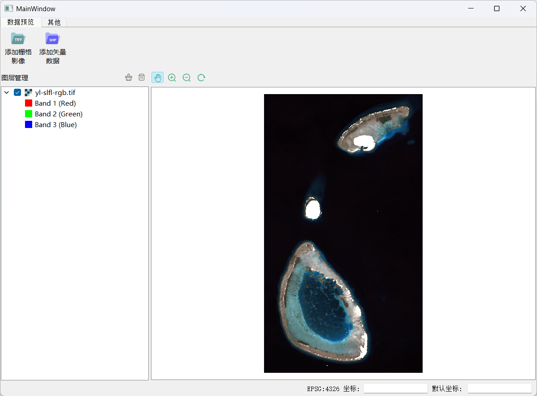Select the hand pan tool
The image size is (537, 396).
(x=157, y=78)
